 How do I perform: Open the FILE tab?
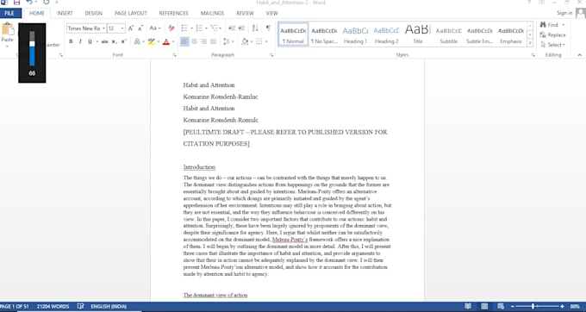9,13
